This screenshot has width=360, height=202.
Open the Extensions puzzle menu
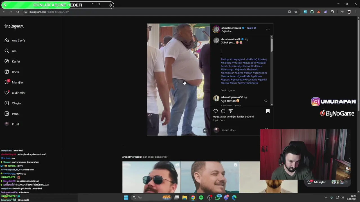pos(332,12)
